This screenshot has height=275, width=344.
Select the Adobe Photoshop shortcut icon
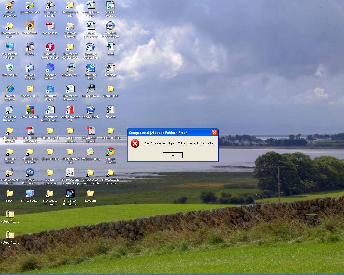point(30,173)
